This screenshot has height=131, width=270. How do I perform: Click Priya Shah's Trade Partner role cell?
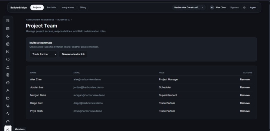tap(167, 111)
